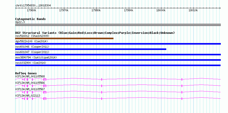Click the gray 6p22.3 cytogenetic band bar
This screenshot has height=113, width=228.
[x=118, y=25]
